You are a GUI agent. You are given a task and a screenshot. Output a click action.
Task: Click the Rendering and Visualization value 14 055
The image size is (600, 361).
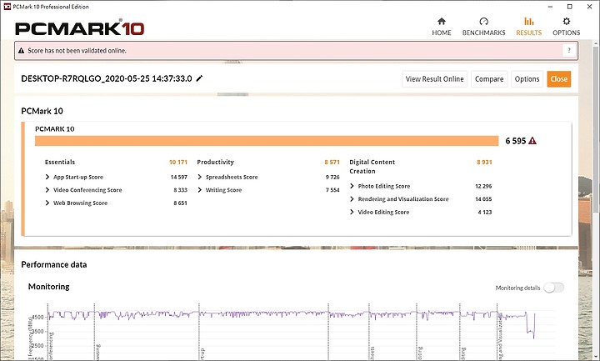(x=483, y=199)
